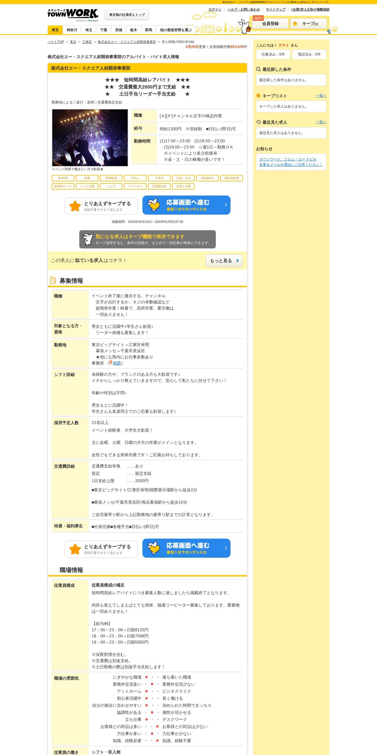Screen dimensions: 377x755
Task: Click orange star on upper とりあえずキープする button
Action: coord(75,206)
